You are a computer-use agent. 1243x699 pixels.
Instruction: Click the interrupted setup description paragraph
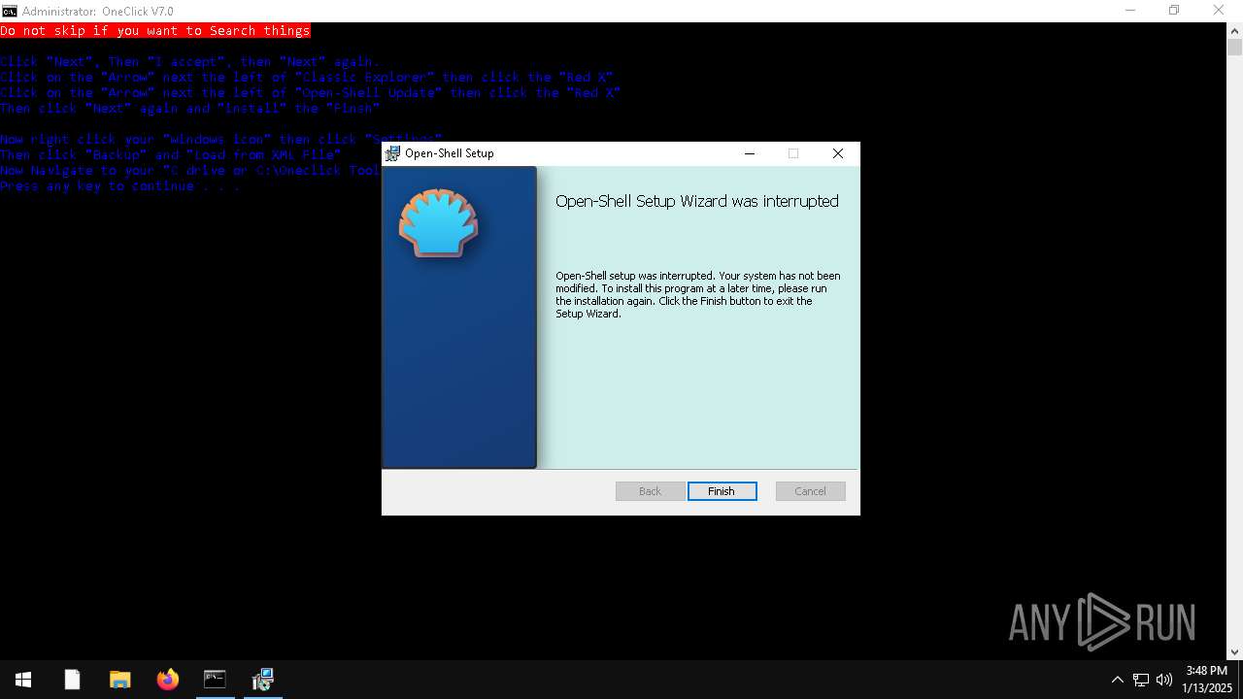[698, 294]
